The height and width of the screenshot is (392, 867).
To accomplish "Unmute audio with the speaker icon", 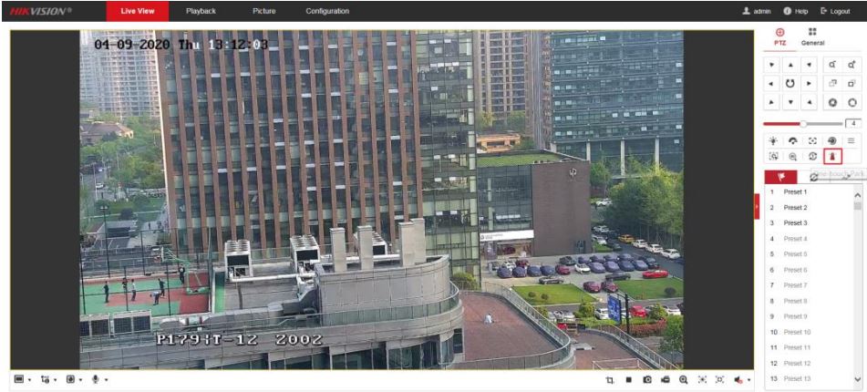I will (x=738, y=380).
